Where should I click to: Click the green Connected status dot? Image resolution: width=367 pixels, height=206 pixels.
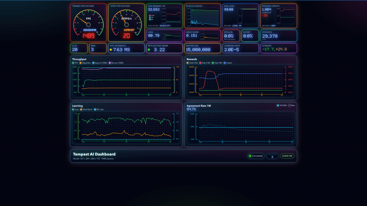[x=250, y=156]
